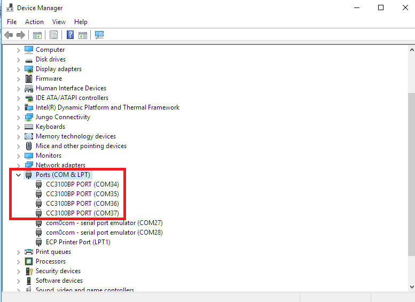Click the Computer category icon

pos(29,50)
